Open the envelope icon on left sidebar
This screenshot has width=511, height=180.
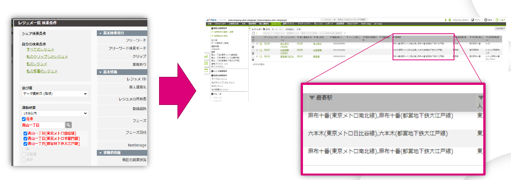[x=206, y=63]
